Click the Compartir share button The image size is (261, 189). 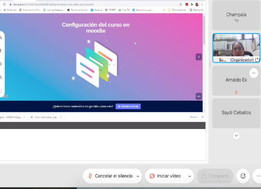click(x=215, y=176)
